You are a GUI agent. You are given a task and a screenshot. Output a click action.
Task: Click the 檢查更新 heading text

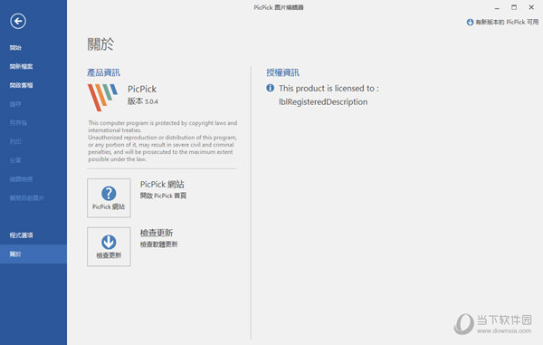(157, 233)
